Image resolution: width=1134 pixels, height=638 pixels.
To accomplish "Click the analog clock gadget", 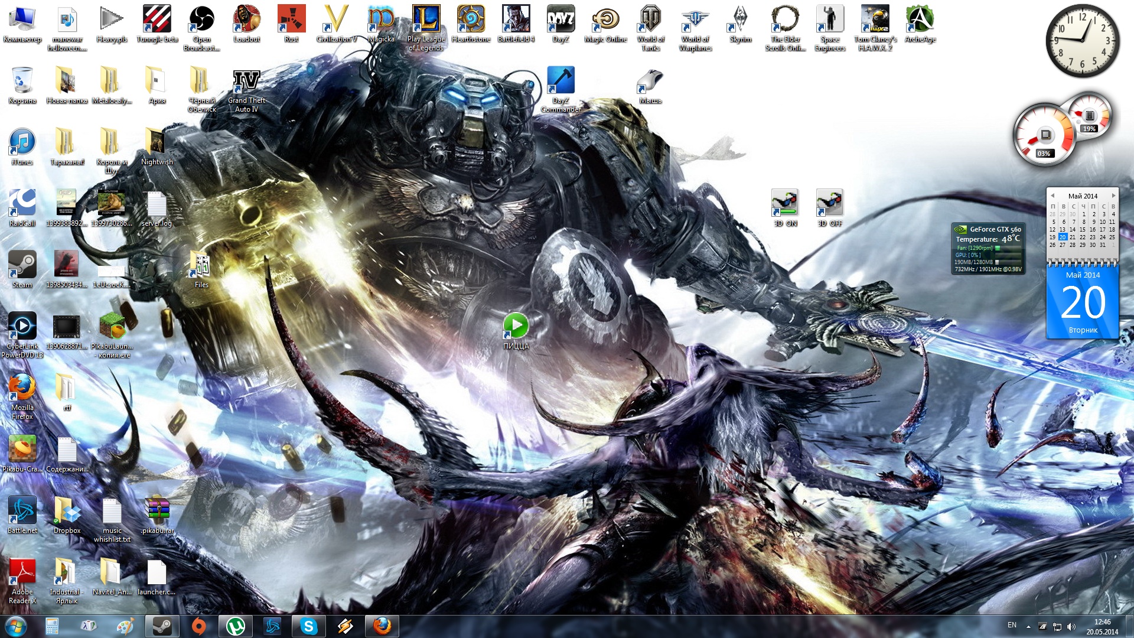I will tap(1083, 41).
